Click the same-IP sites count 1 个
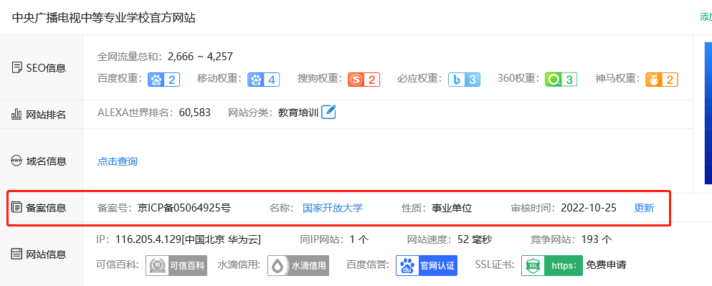The height and width of the screenshot is (286, 712). click(x=359, y=239)
